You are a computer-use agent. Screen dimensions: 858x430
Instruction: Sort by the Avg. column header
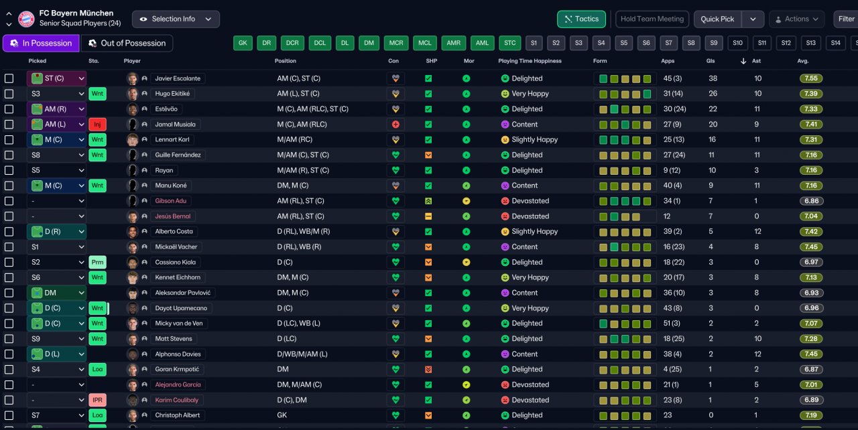803,61
